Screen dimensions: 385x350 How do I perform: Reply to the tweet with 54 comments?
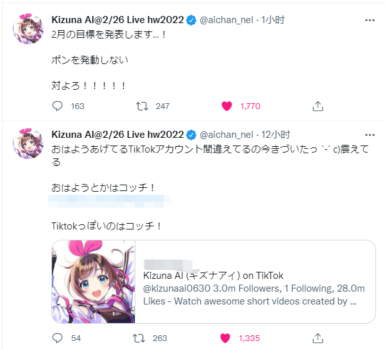[x=58, y=338]
